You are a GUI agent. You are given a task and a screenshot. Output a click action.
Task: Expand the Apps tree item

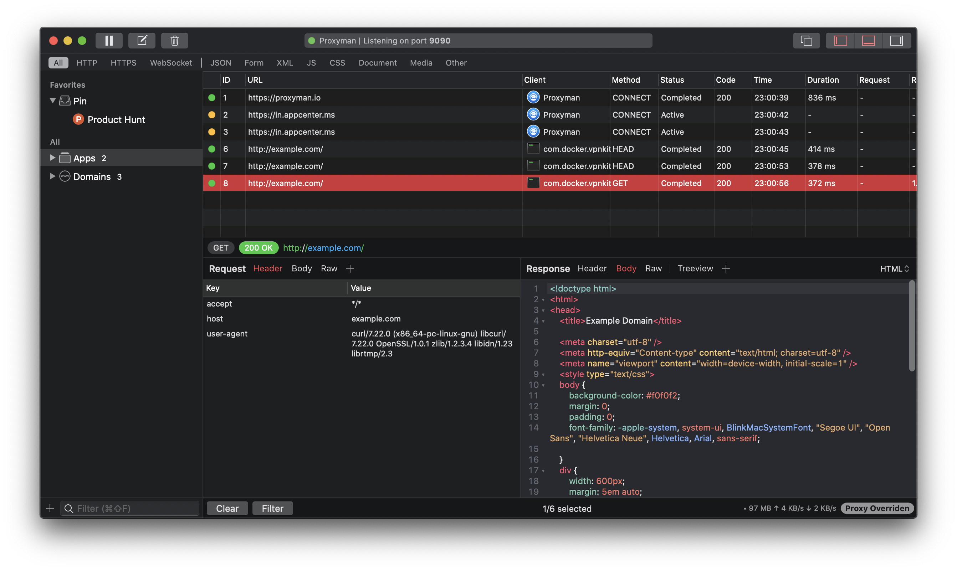(x=52, y=158)
